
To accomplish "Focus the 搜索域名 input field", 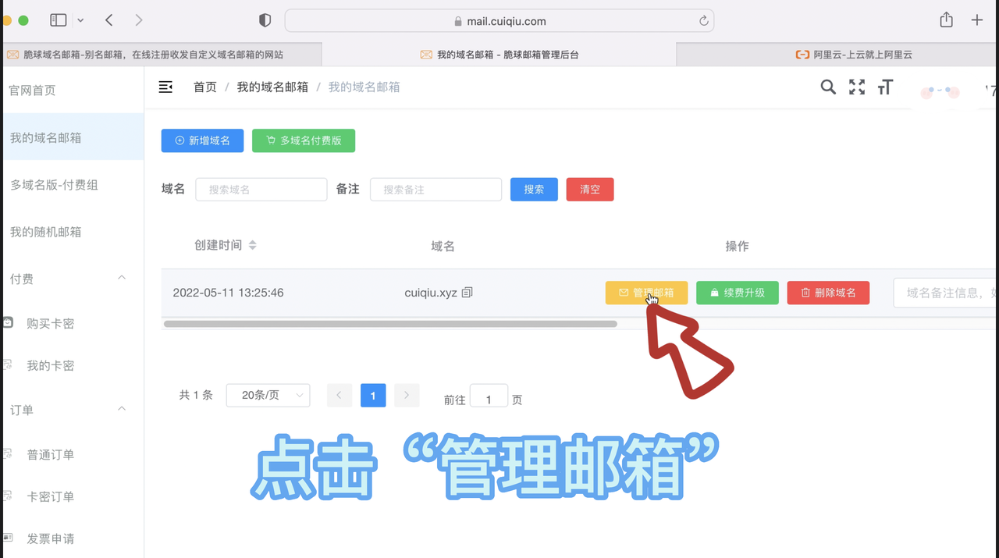I will pyautogui.click(x=261, y=190).
